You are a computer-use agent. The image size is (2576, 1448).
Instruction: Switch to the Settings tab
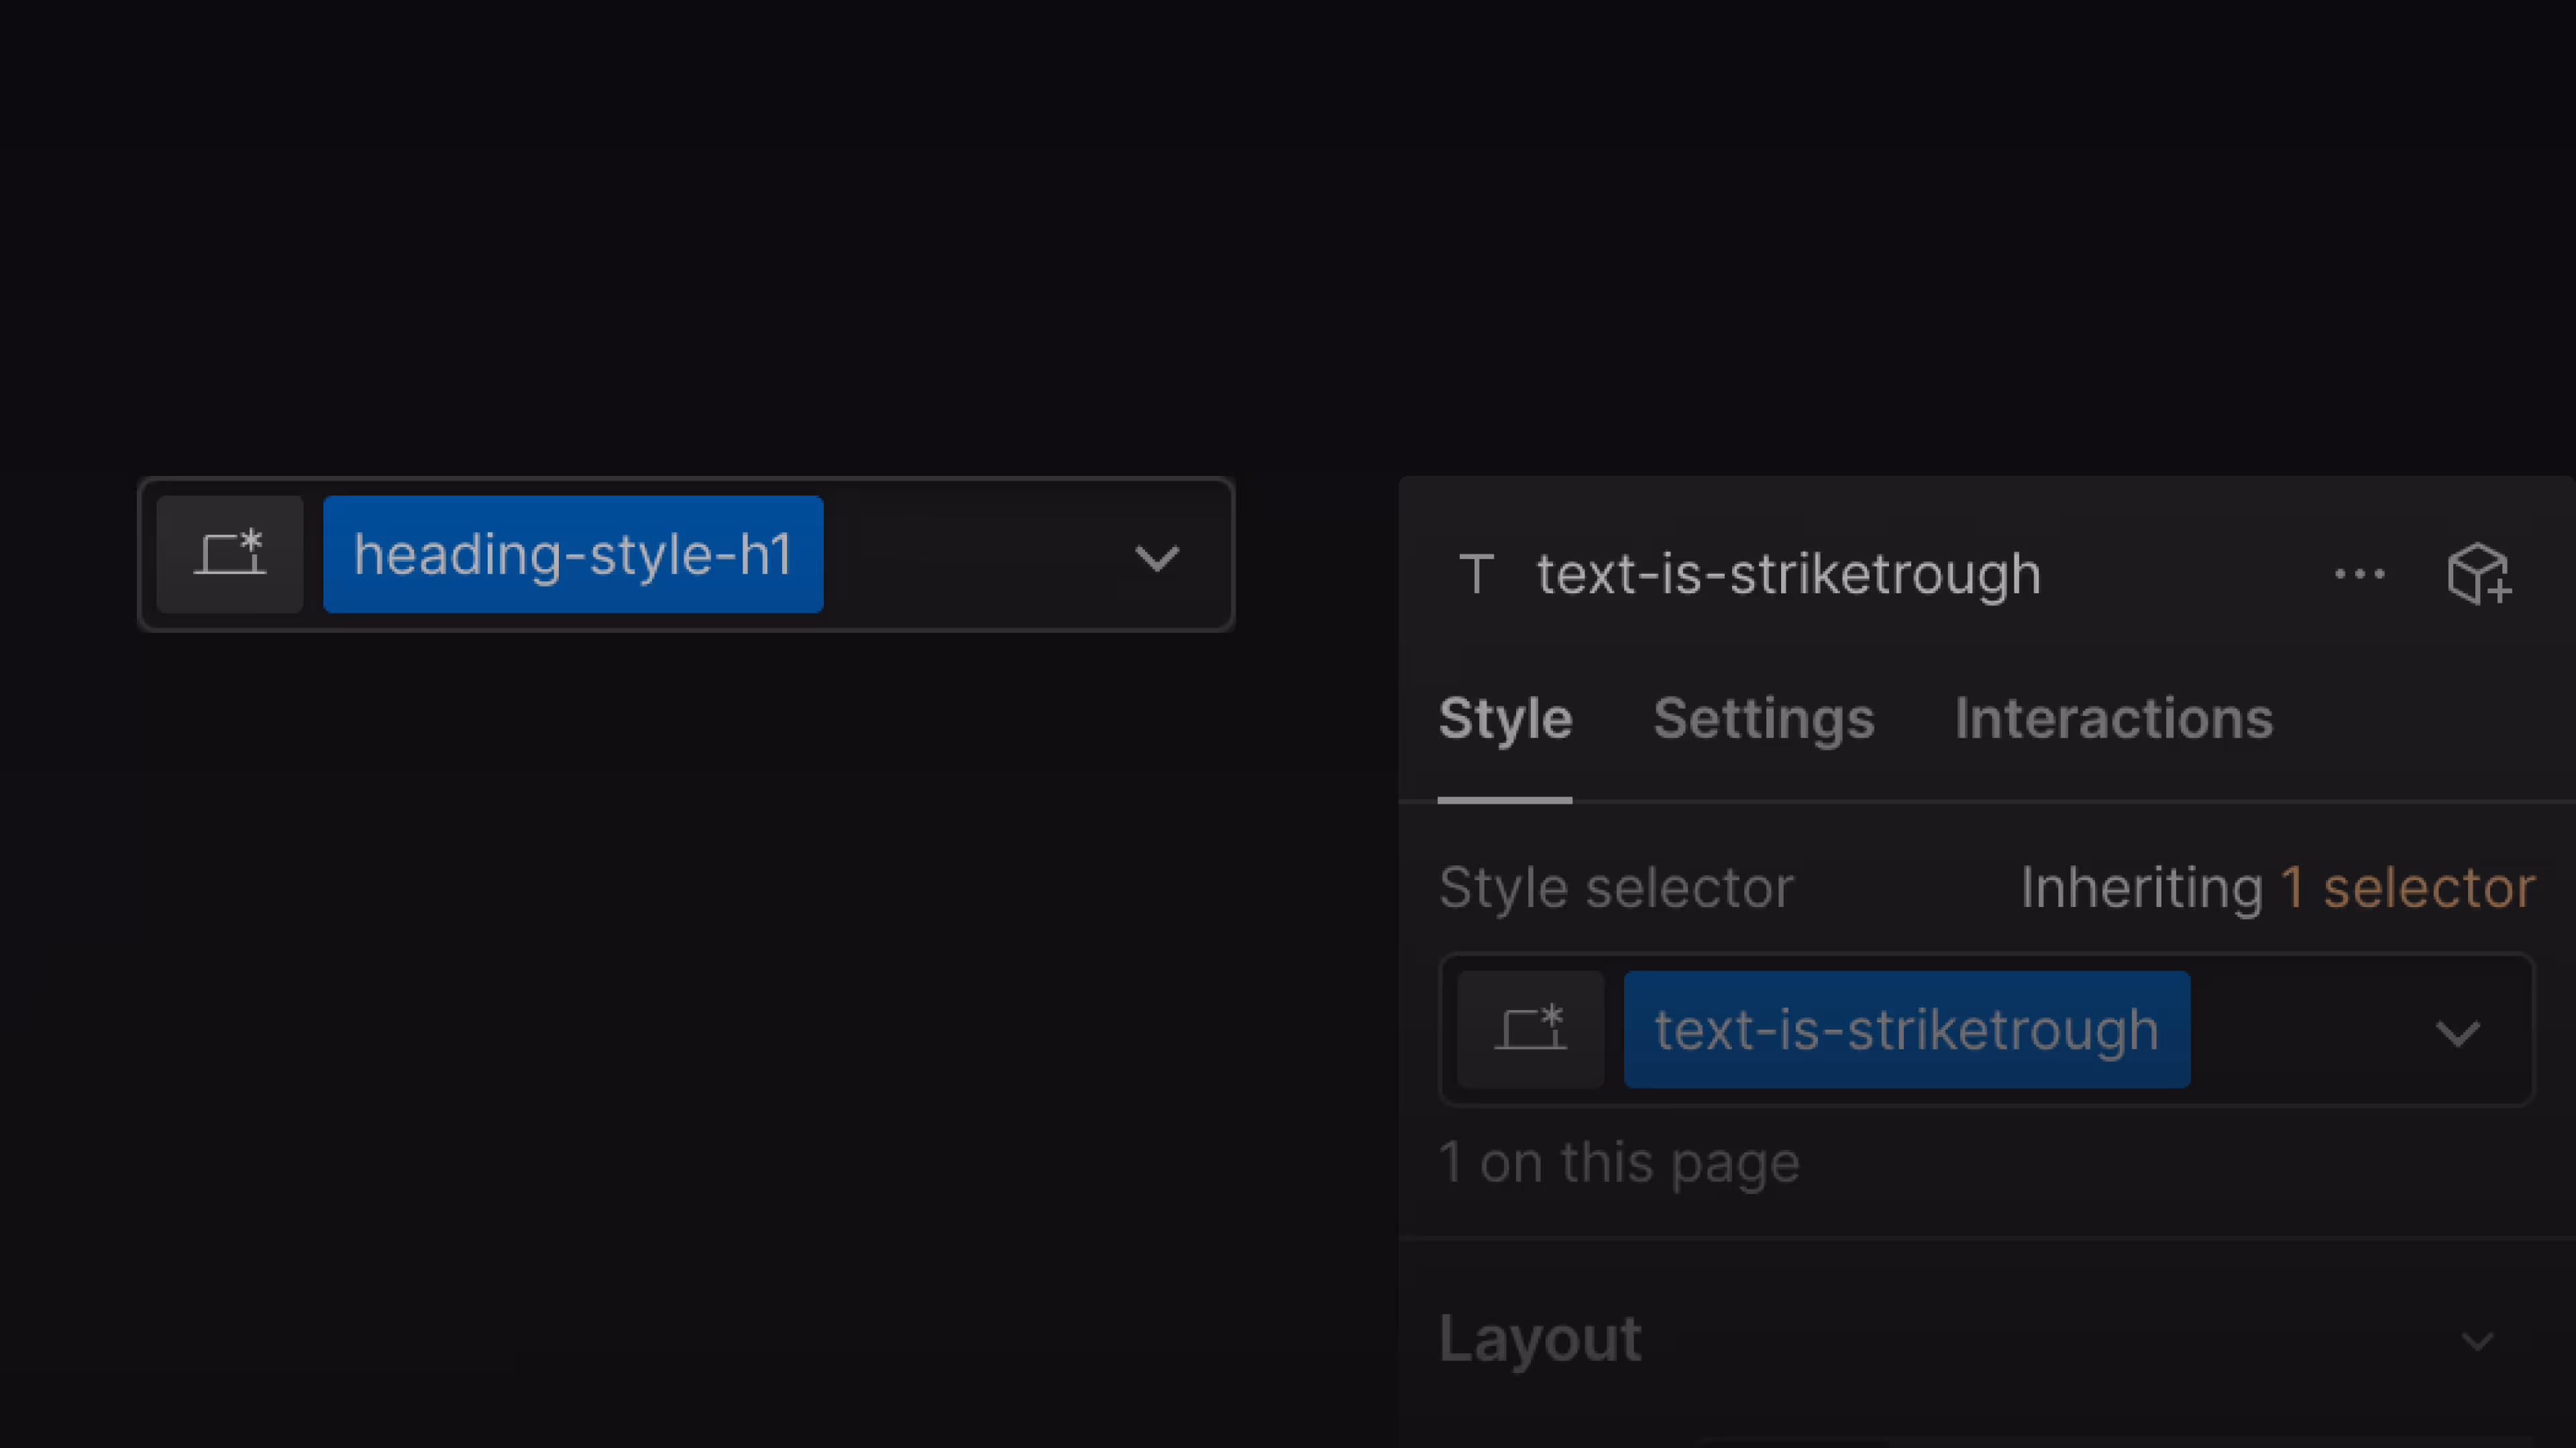click(1763, 719)
